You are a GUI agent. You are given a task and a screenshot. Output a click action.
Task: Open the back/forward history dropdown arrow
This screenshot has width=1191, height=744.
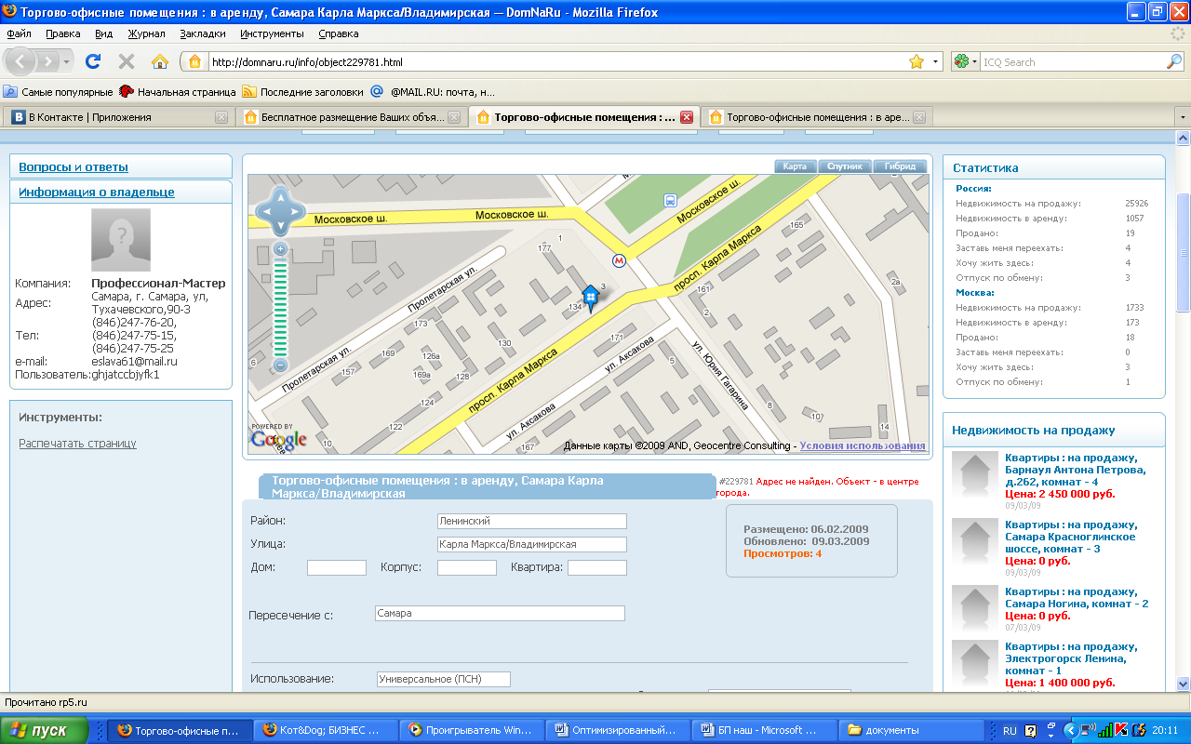(67, 61)
